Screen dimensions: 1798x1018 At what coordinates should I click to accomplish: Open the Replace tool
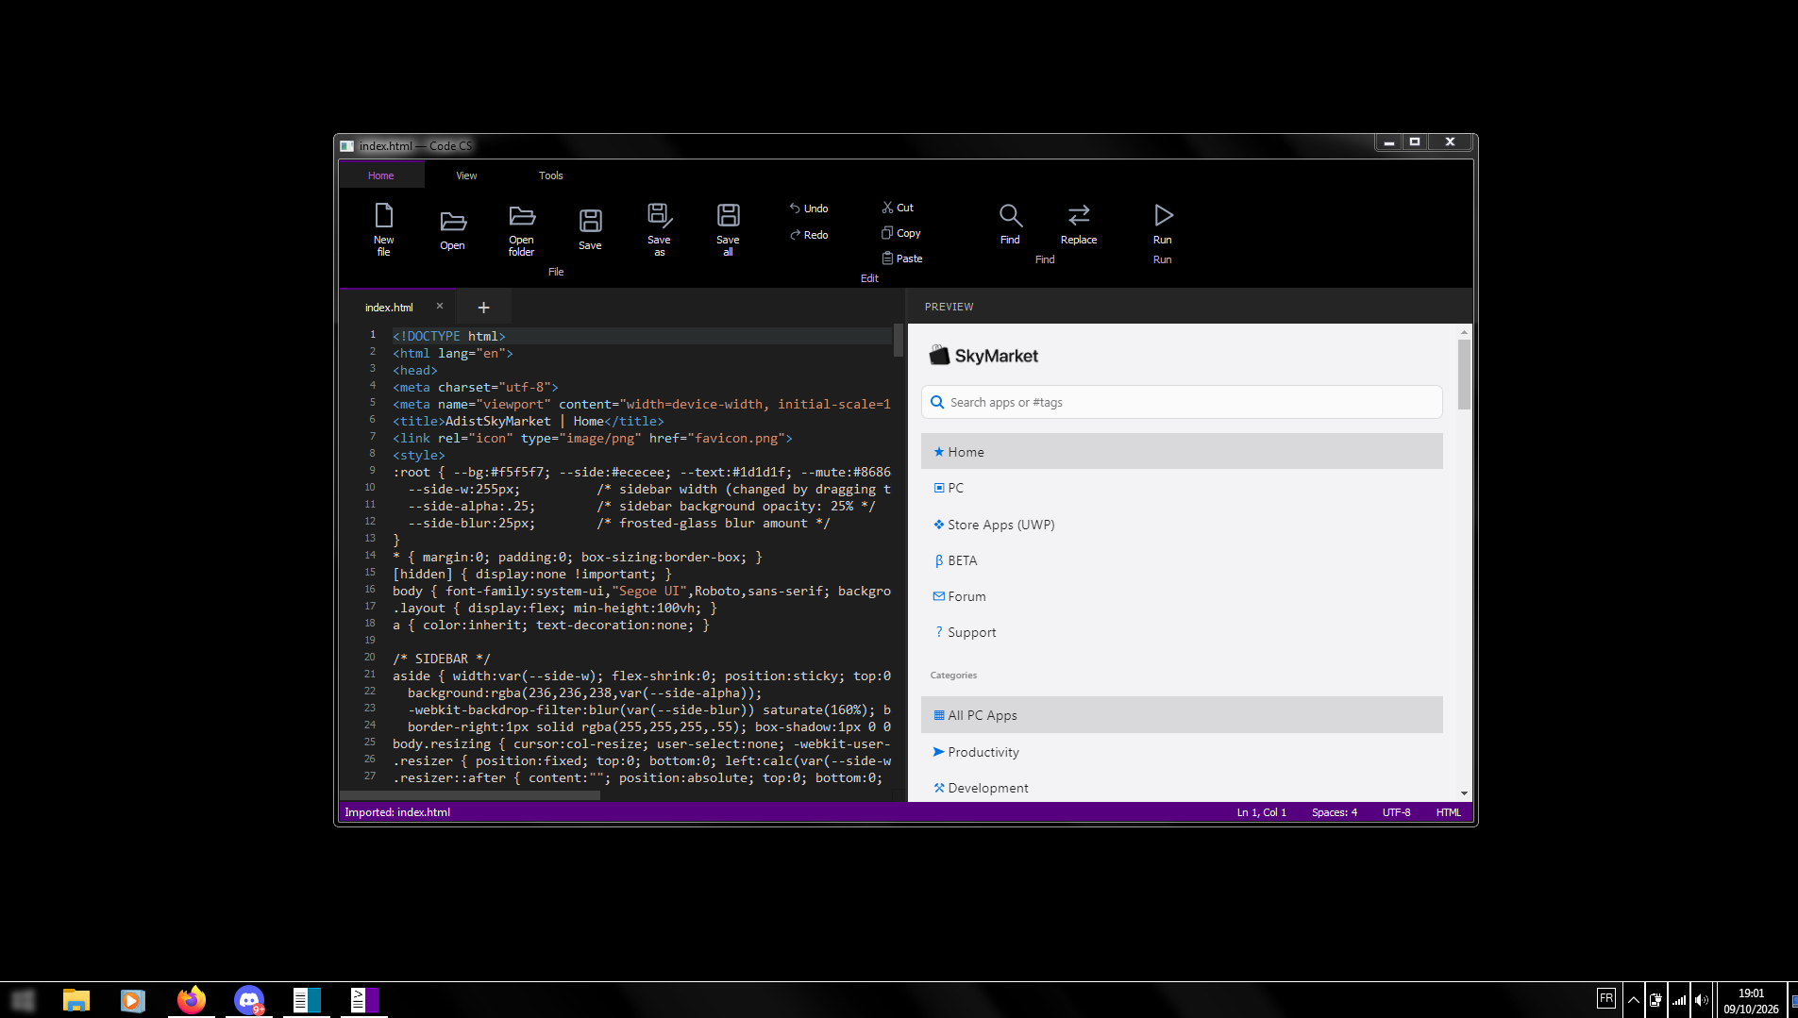1079,225
